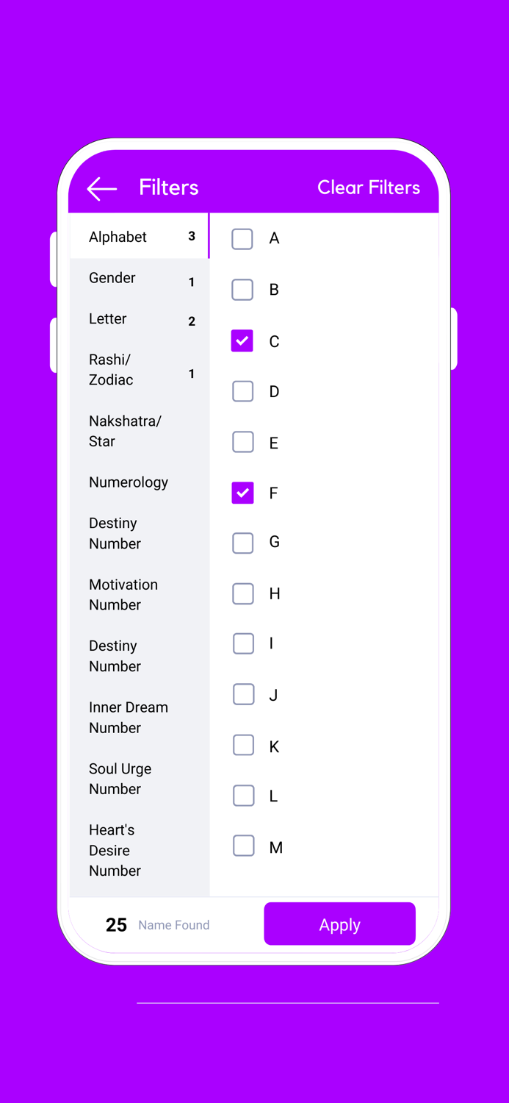Select the E checkbox

pos(242,442)
